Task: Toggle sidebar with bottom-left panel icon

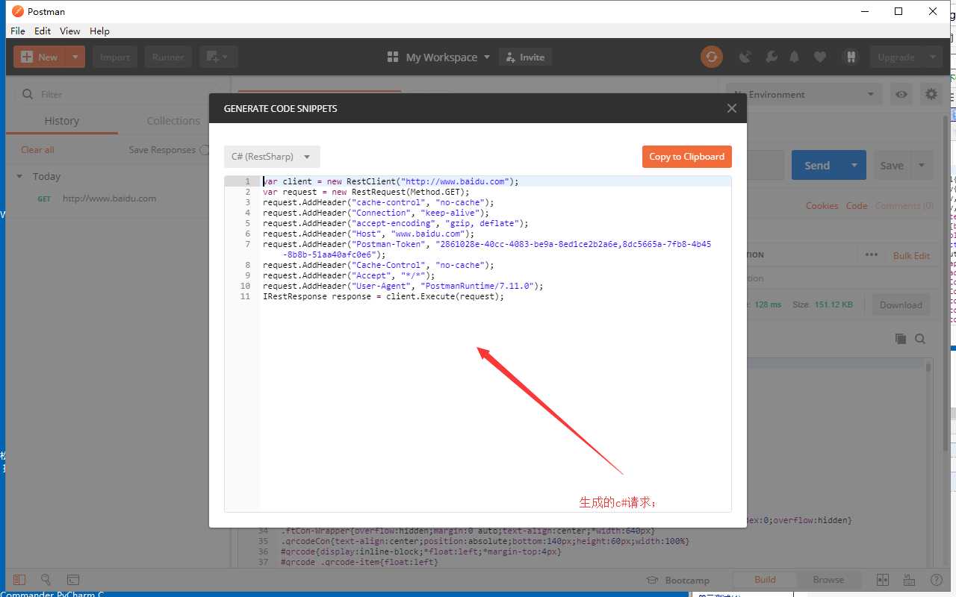Action: (x=19, y=580)
